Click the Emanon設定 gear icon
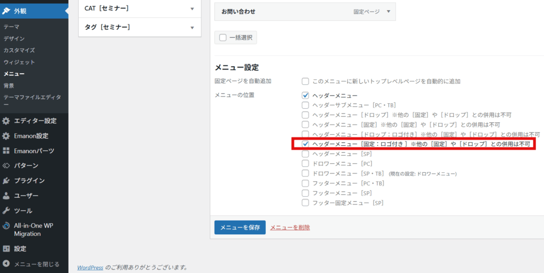Screen dimensions: 544x273 pos(6,136)
